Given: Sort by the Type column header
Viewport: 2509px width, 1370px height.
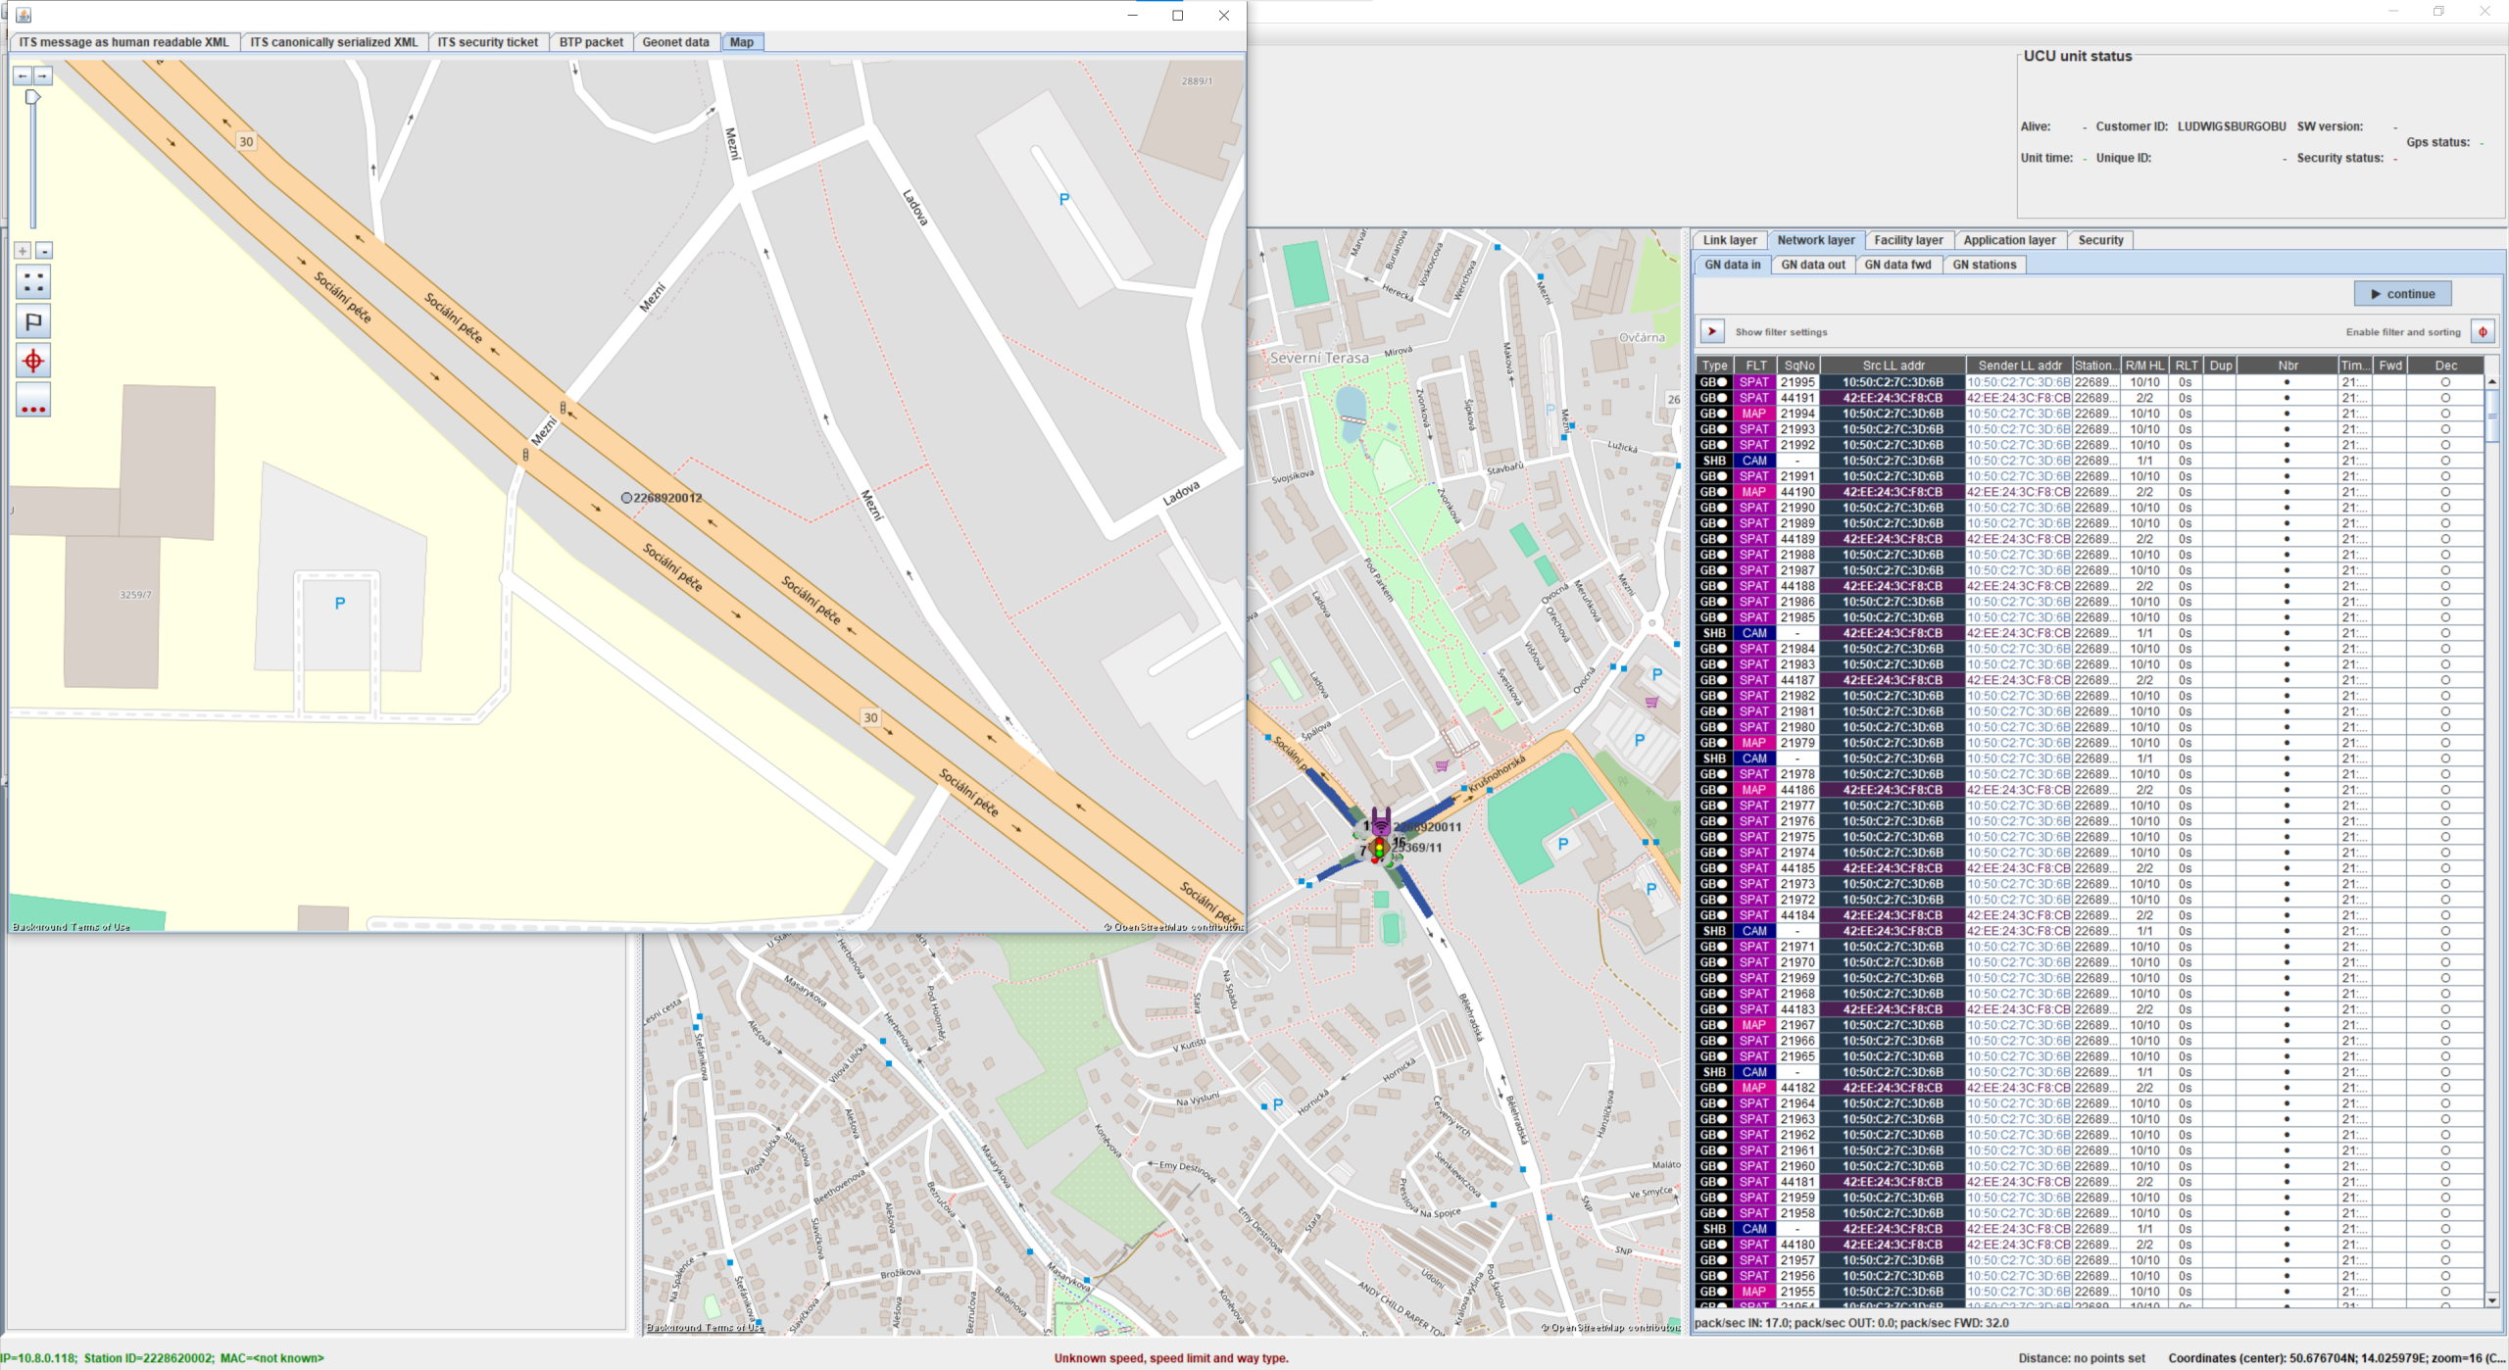Looking at the screenshot, I should coord(1714,366).
